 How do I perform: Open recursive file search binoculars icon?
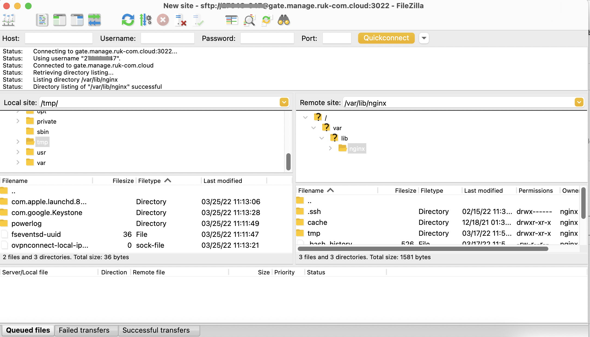(x=284, y=20)
